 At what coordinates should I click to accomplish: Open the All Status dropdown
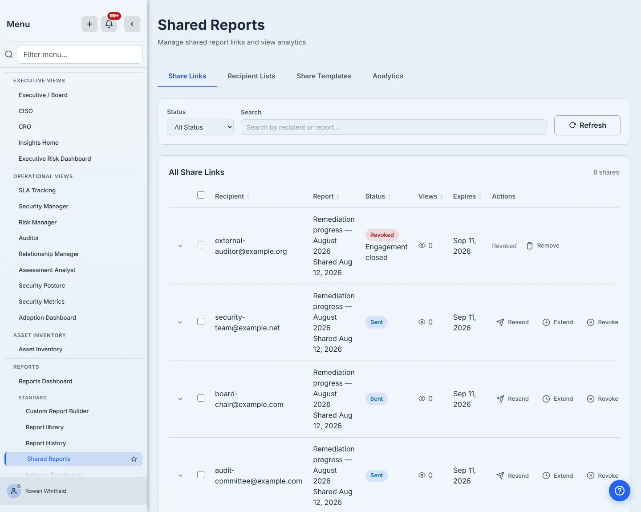point(200,127)
